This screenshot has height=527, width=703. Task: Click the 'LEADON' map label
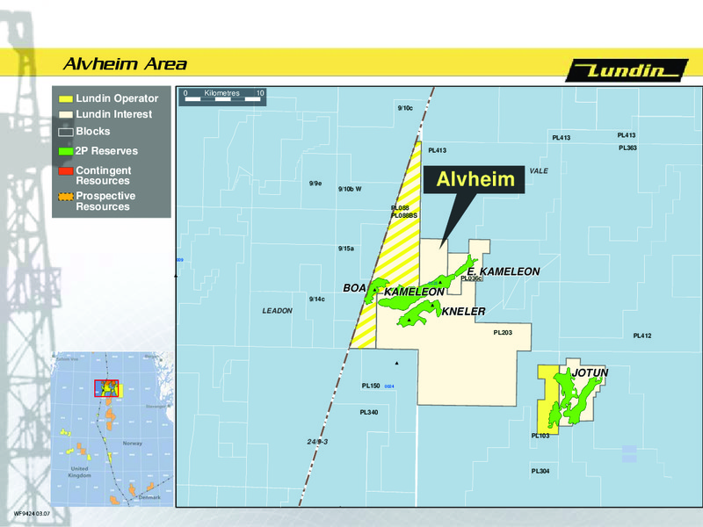[x=277, y=311]
